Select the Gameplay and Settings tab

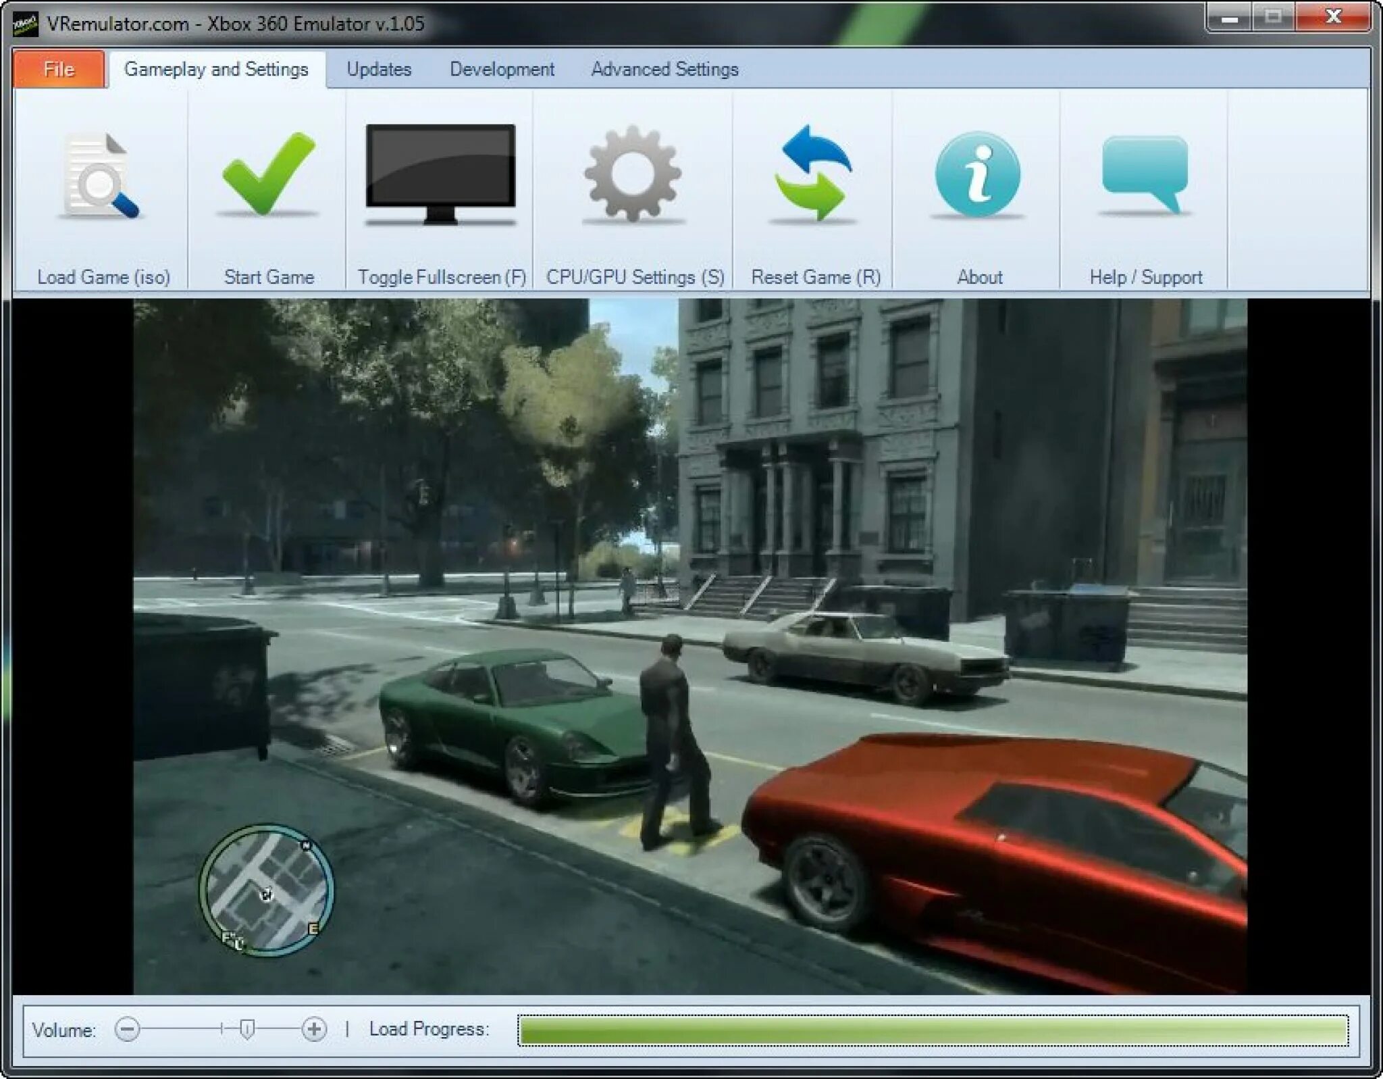[215, 68]
